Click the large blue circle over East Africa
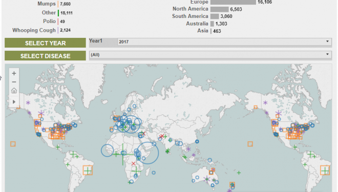The height and width of the screenshot is (192, 338). [x=147, y=153]
